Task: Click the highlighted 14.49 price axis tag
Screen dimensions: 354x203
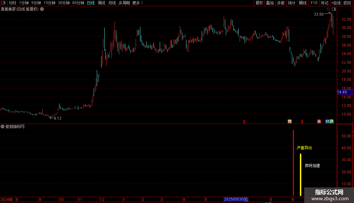Action: [x=345, y=92]
